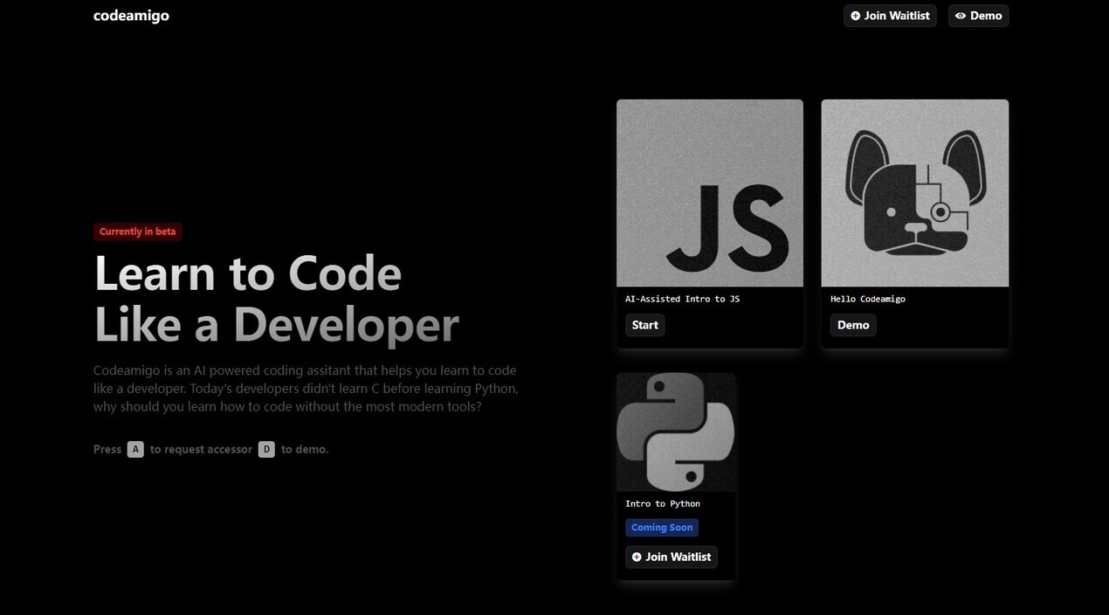The width and height of the screenshot is (1109, 615).
Task: Join the waitlist for Intro to Python
Action: point(671,556)
